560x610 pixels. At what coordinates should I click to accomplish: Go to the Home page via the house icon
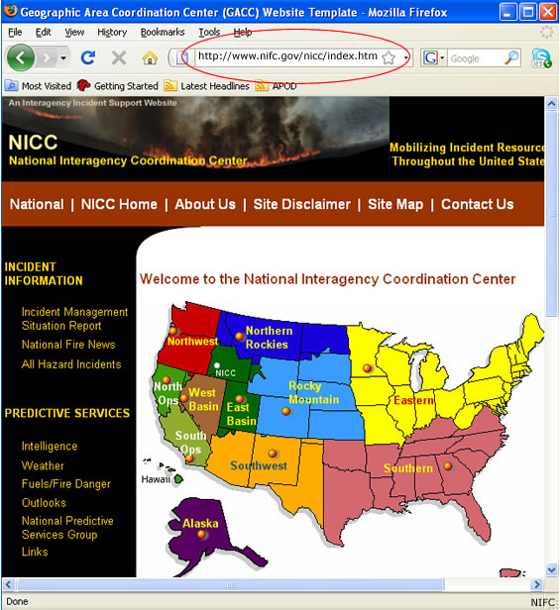[x=150, y=58]
